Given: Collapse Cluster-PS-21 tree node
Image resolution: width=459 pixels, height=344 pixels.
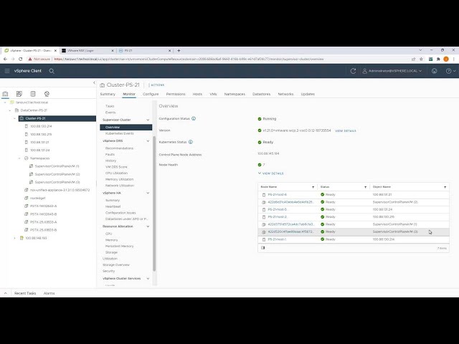Looking at the screenshot, I should [14, 118].
